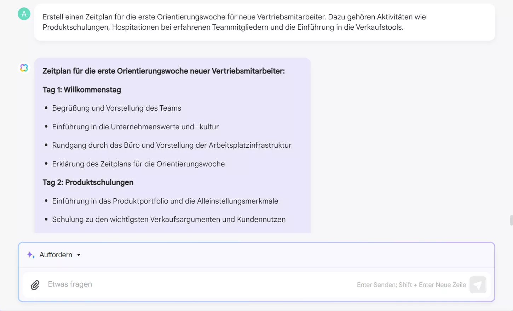This screenshot has height=311, width=513.
Task: Click bullet 'Erklärung des Zeitplans'
Action: [139, 164]
